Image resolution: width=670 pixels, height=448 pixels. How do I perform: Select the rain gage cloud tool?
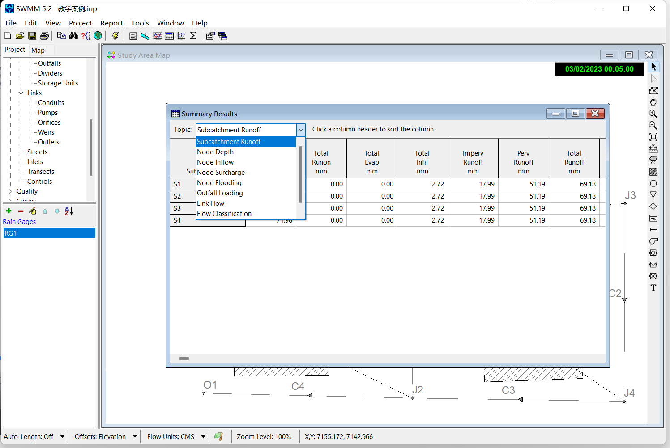point(653,160)
